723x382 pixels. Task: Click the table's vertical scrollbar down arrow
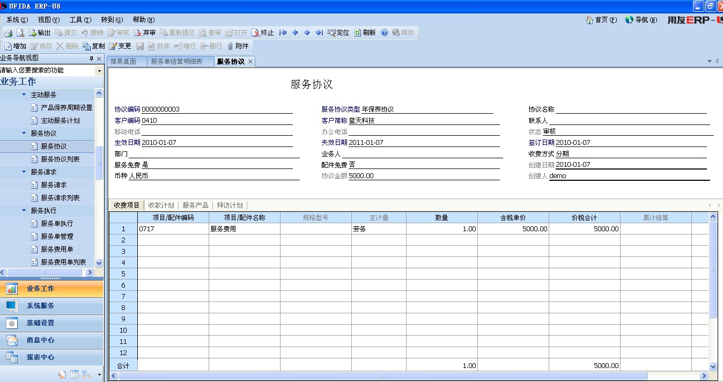713,366
